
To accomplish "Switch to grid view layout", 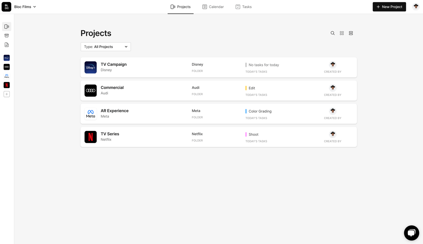I will 341,33.
